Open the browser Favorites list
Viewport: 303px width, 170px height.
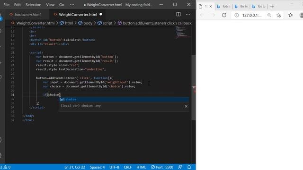point(290,15)
